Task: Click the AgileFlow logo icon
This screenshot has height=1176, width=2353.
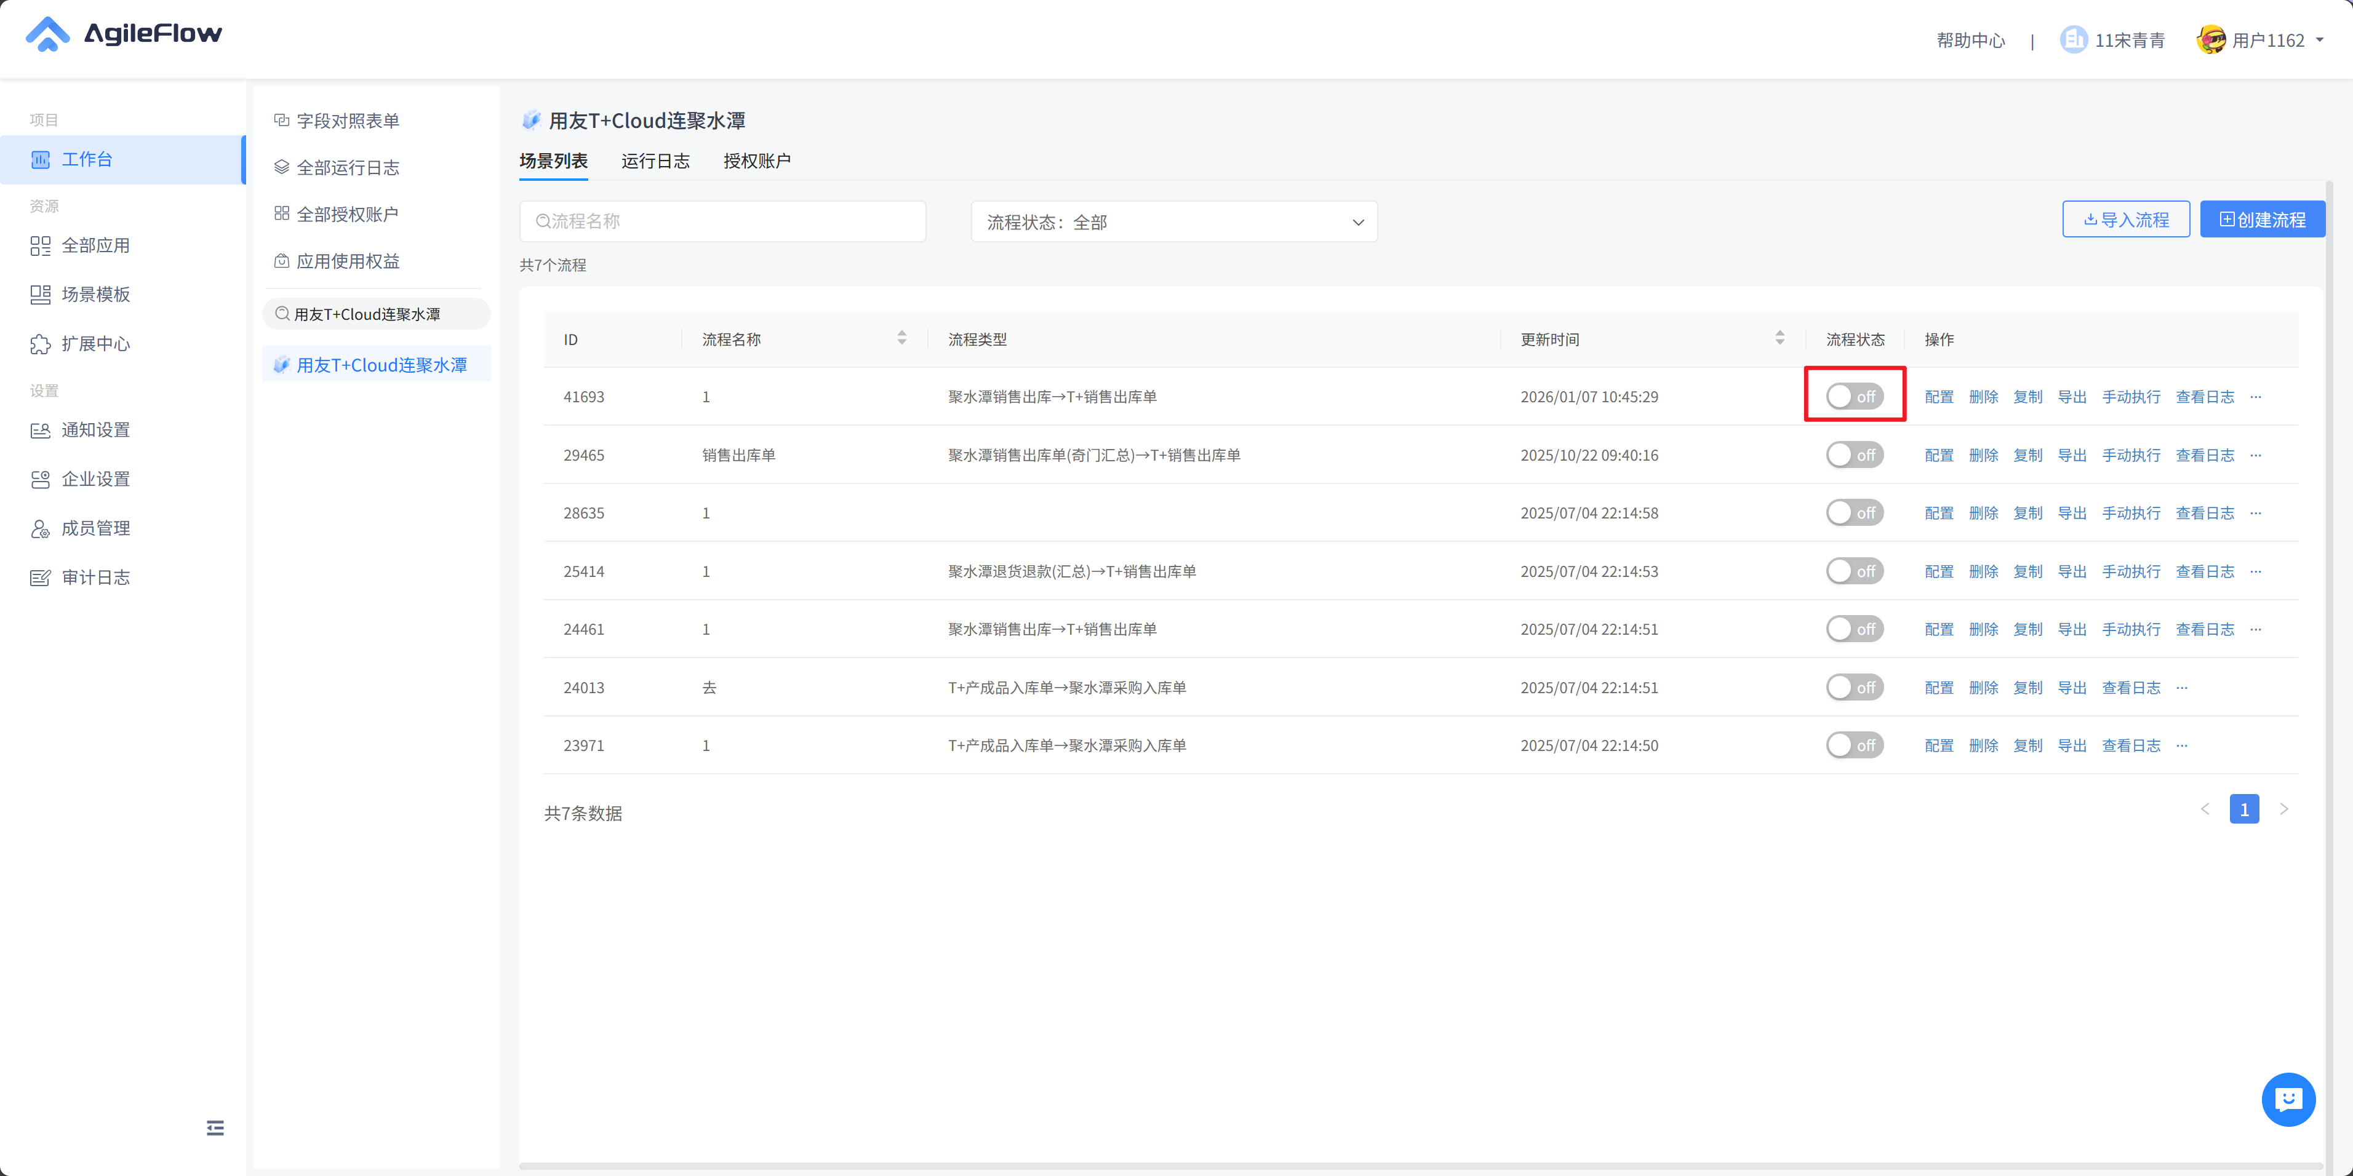Action: coord(47,34)
